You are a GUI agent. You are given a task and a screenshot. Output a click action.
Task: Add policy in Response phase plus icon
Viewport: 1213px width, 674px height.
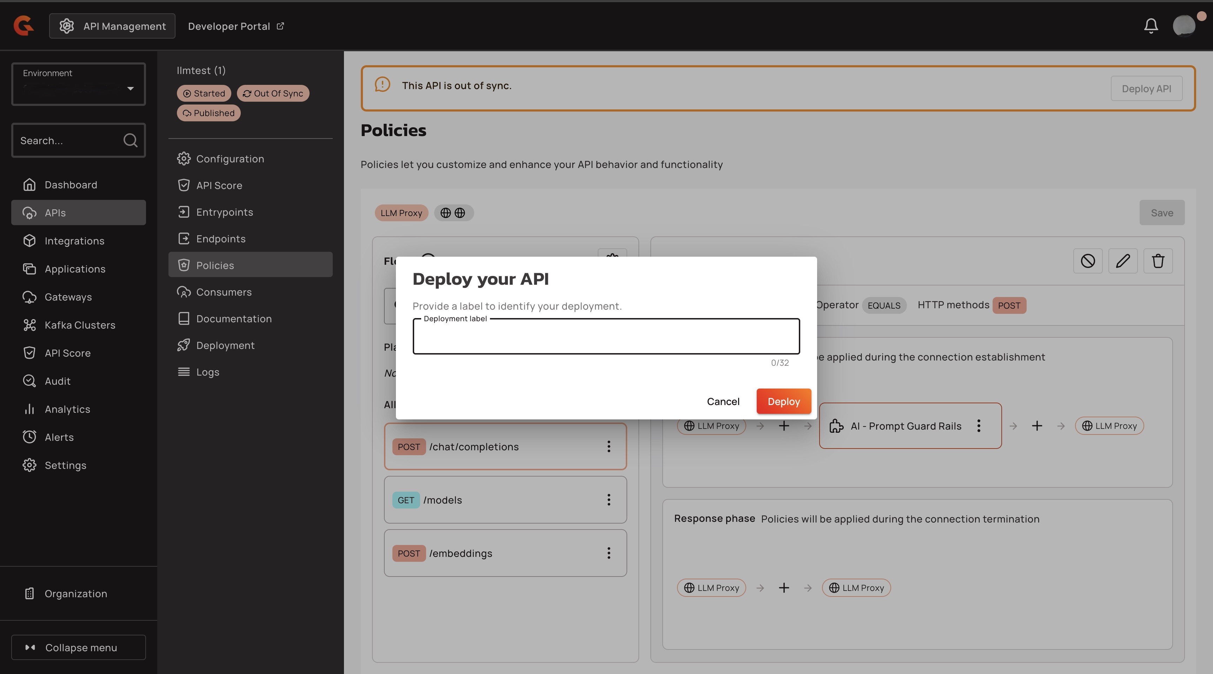(x=783, y=587)
